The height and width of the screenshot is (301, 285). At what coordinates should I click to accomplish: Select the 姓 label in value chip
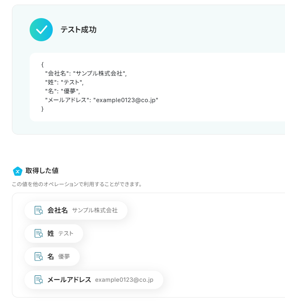50,234
